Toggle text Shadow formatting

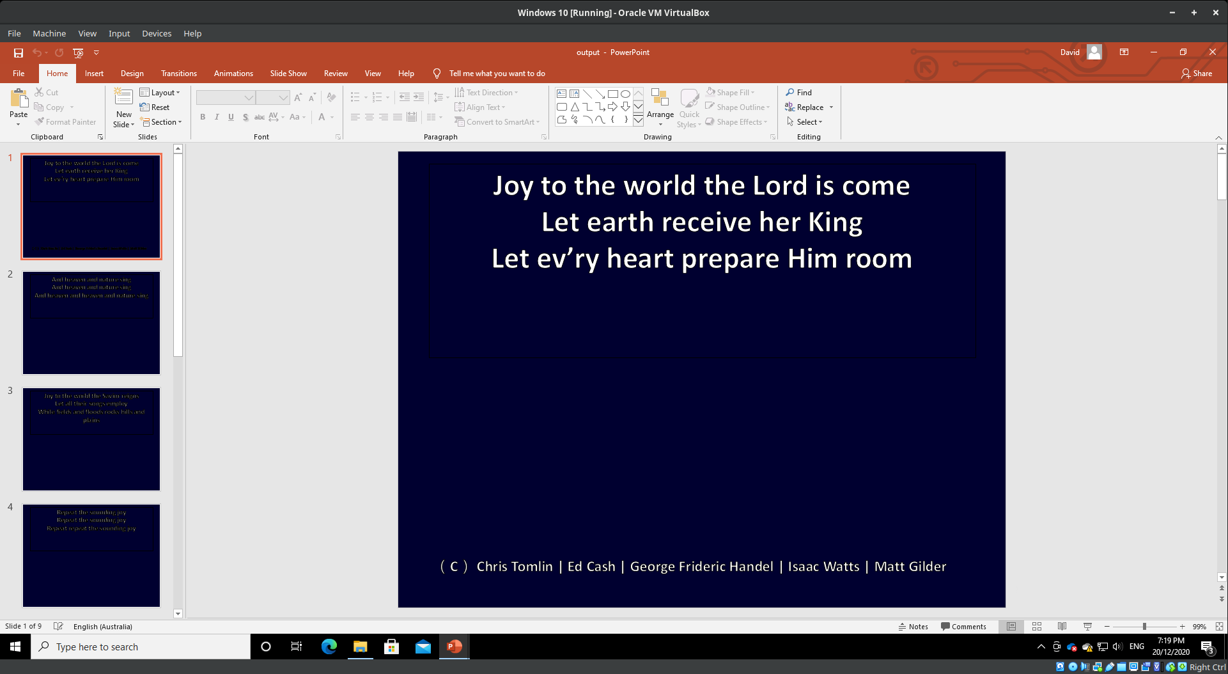pos(245,117)
